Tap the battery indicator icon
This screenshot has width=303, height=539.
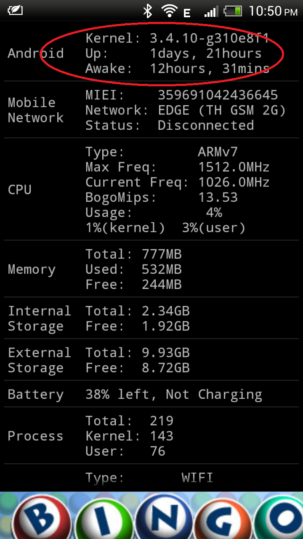(x=233, y=11)
